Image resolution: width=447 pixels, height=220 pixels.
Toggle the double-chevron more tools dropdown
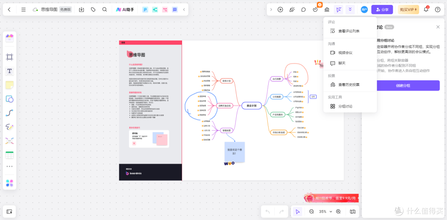[x=350, y=10]
